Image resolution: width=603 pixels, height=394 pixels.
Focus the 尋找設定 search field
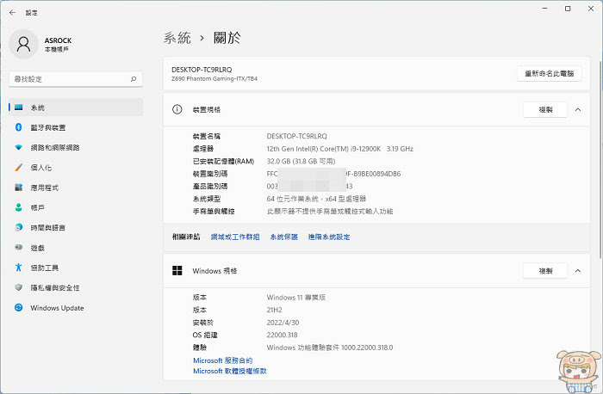pos(76,79)
